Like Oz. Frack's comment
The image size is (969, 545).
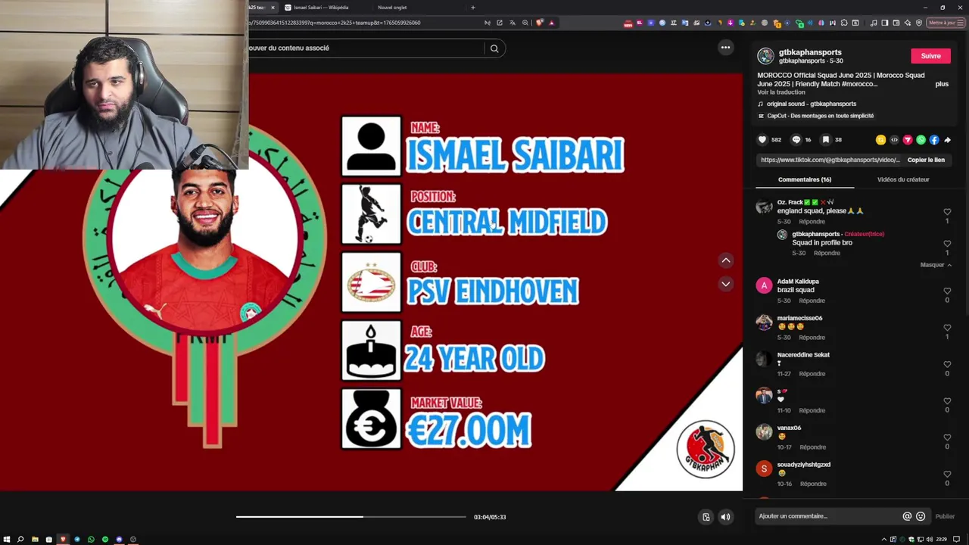pyautogui.click(x=947, y=212)
